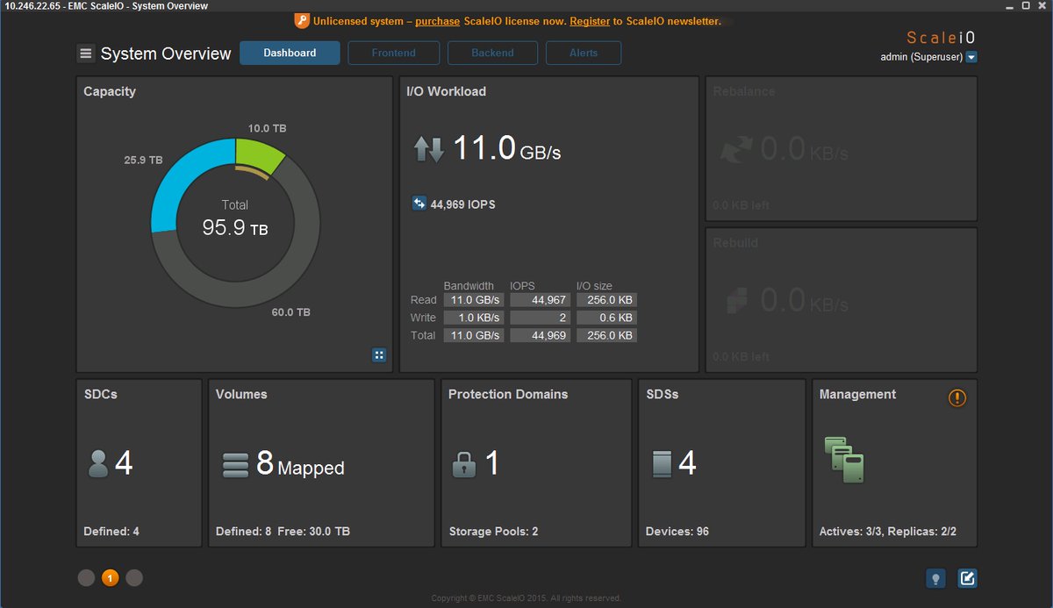Image resolution: width=1053 pixels, height=608 pixels.
Task: Click the 11.0 GB/s workload value
Action: click(x=506, y=149)
